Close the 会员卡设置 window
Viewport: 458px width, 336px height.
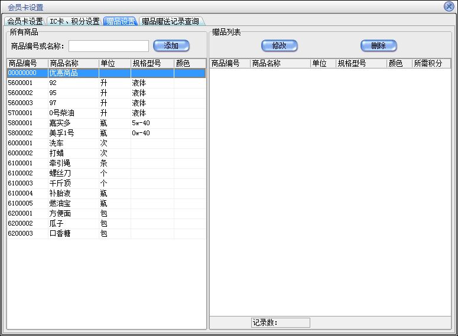(x=449, y=6)
